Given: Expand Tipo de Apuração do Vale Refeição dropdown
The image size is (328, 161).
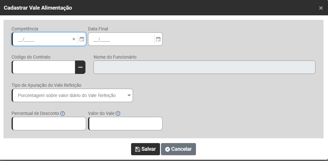Looking at the screenshot, I should (x=129, y=95).
